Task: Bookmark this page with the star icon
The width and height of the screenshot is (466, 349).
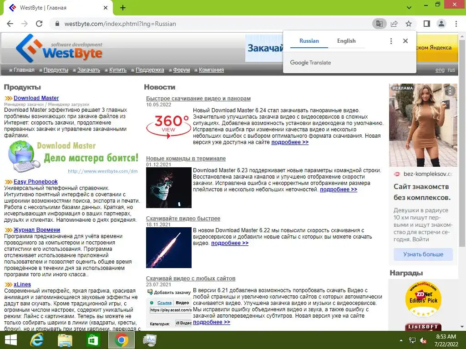Action: (x=409, y=24)
